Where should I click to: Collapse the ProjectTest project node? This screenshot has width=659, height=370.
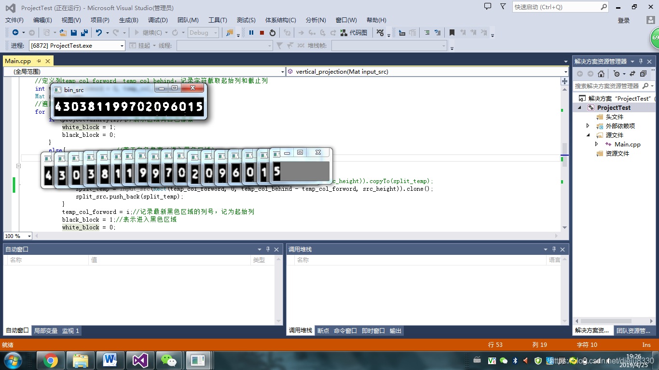click(580, 108)
